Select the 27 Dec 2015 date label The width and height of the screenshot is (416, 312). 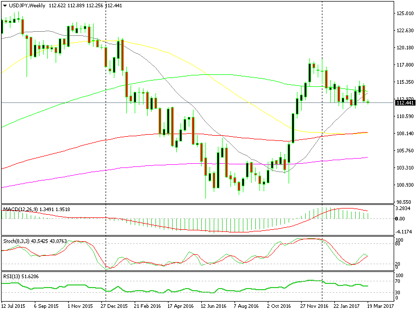coord(114,306)
